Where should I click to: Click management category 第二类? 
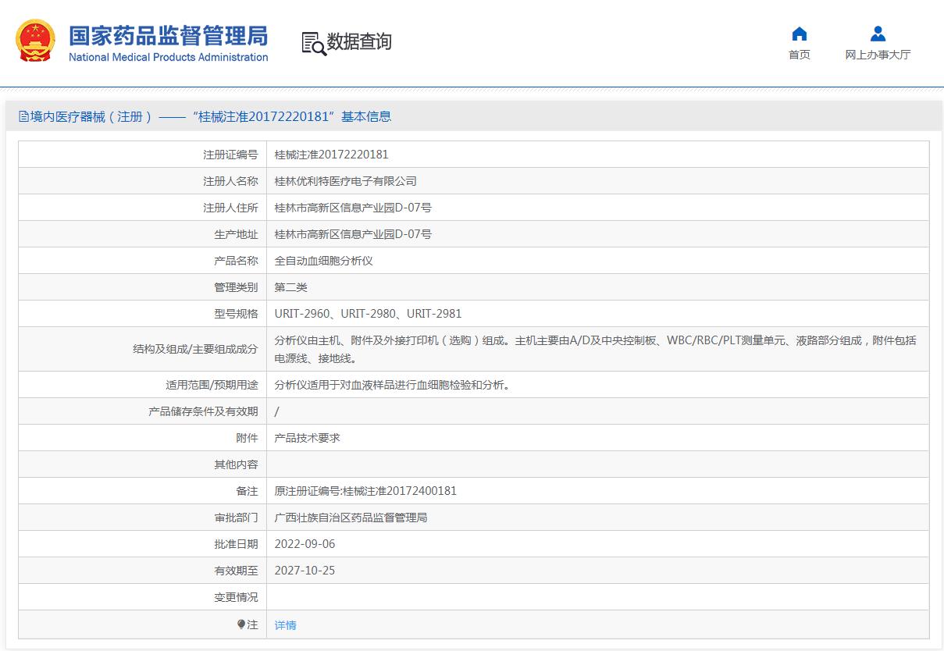(291, 287)
